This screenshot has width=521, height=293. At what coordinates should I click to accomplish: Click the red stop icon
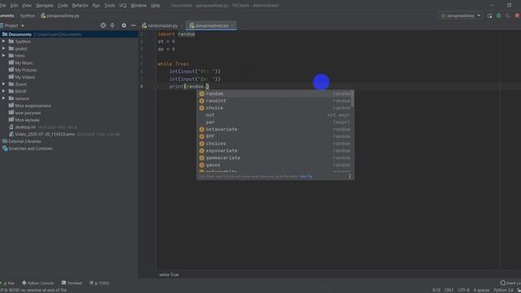(x=517, y=15)
